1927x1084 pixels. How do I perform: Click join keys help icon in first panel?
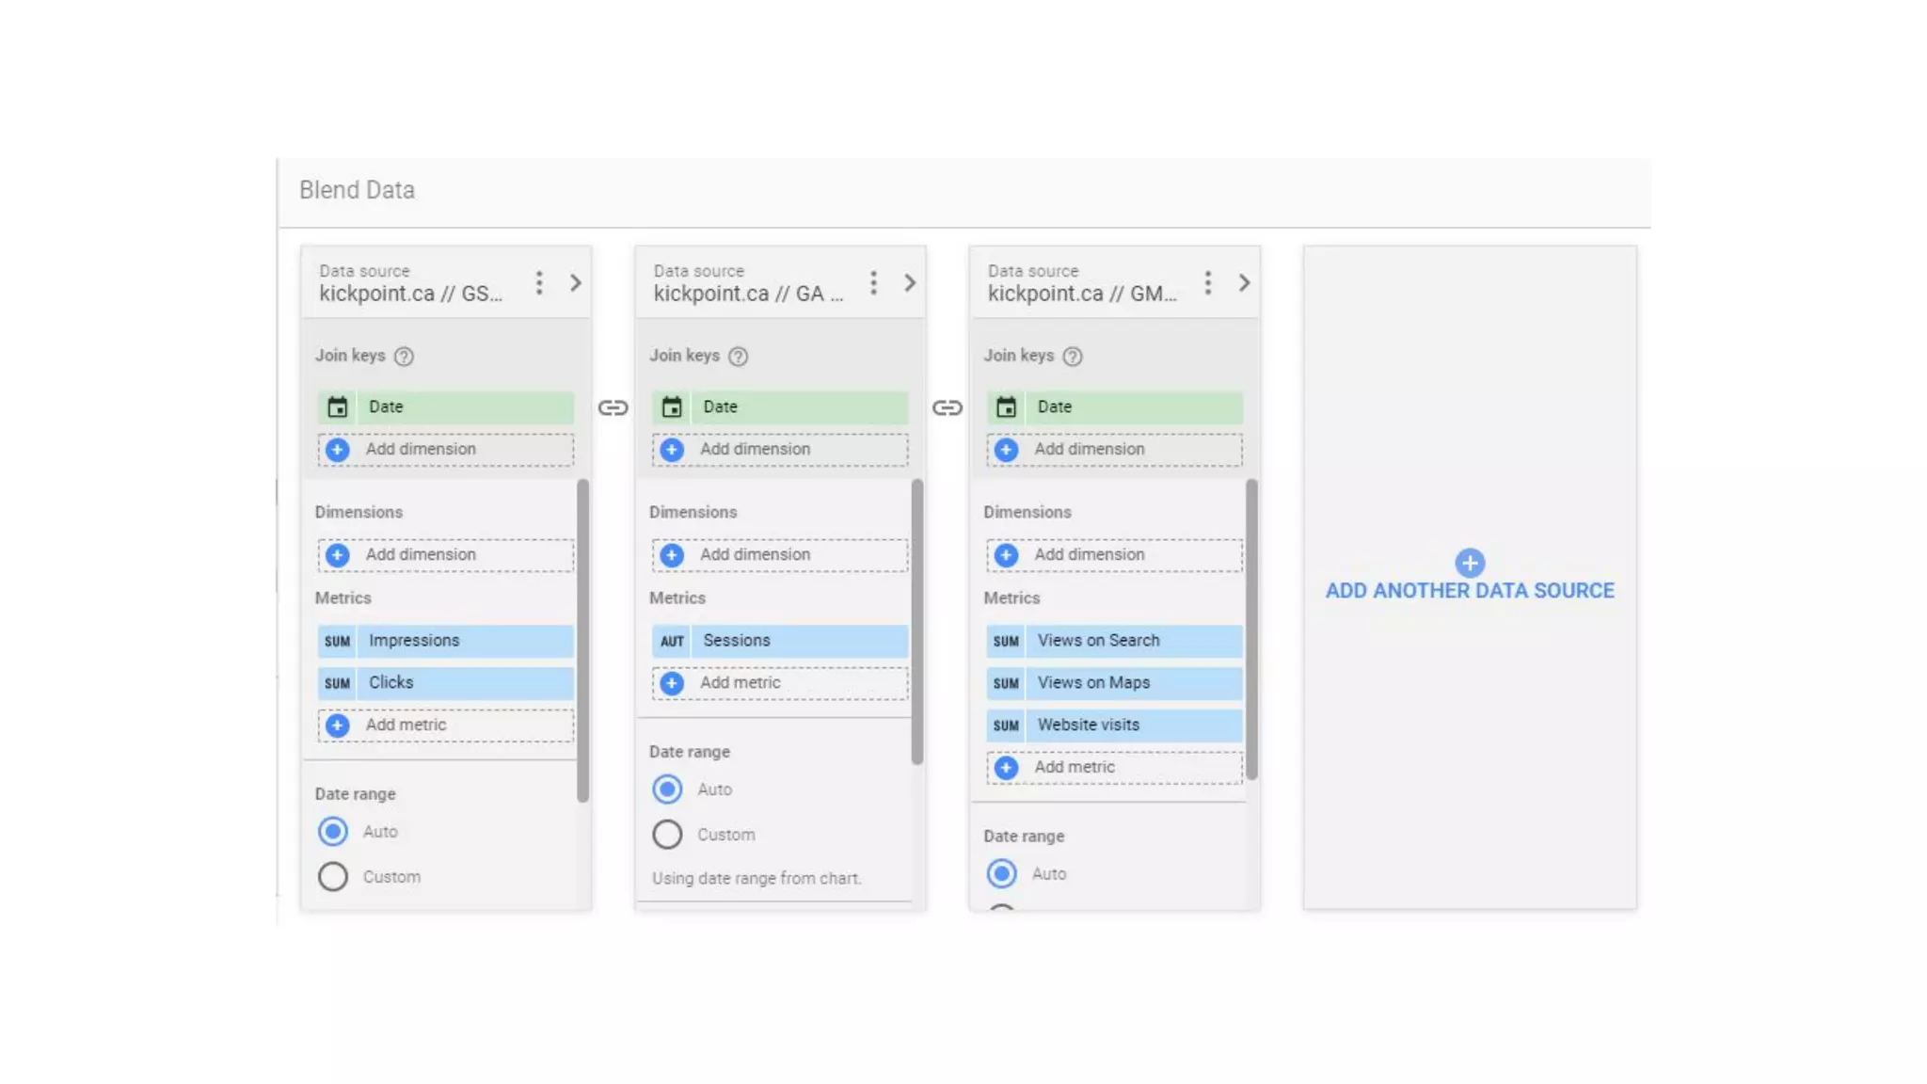404,357
